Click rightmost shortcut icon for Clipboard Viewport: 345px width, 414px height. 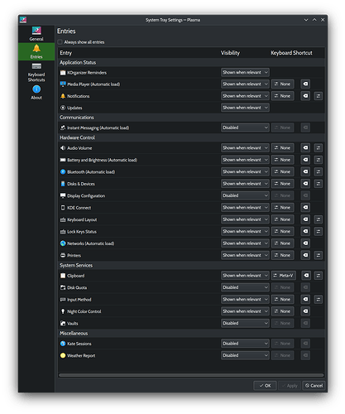click(319, 276)
